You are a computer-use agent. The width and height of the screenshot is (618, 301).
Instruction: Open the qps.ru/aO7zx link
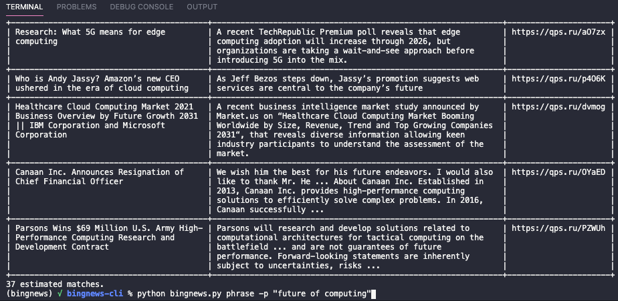[x=558, y=32]
